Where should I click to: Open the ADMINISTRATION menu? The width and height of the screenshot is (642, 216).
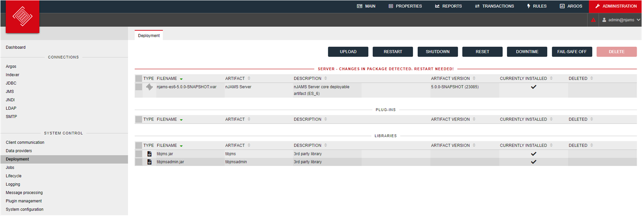click(x=615, y=6)
